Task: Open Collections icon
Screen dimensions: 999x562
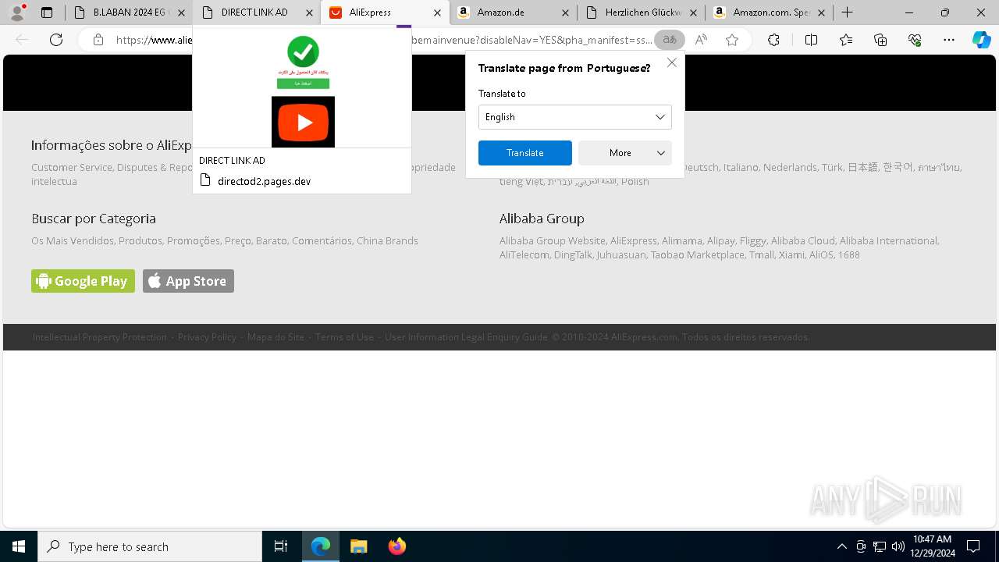Action: (880, 40)
